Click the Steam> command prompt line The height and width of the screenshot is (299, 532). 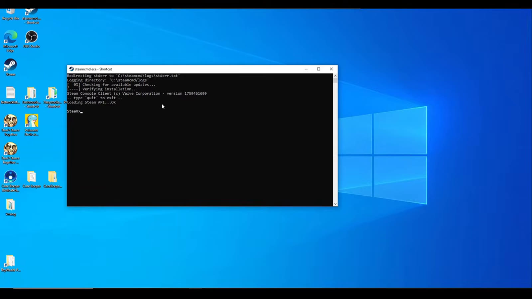(x=75, y=111)
